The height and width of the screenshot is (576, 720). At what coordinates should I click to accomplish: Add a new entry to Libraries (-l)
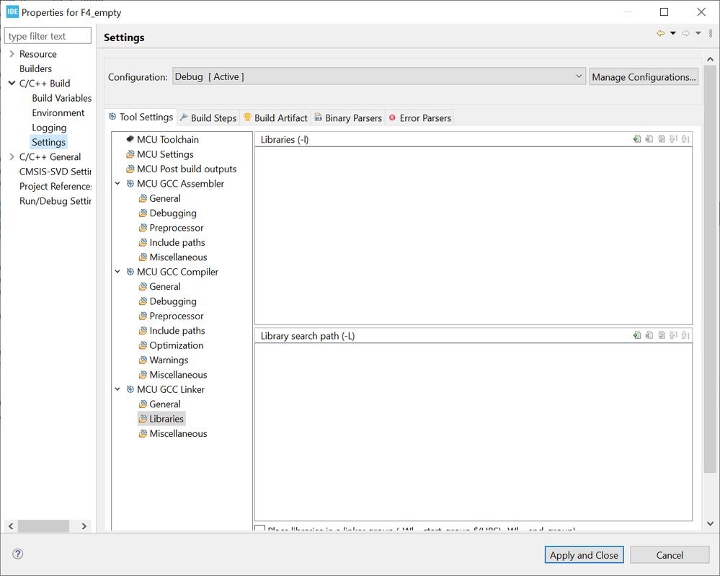point(637,138)
